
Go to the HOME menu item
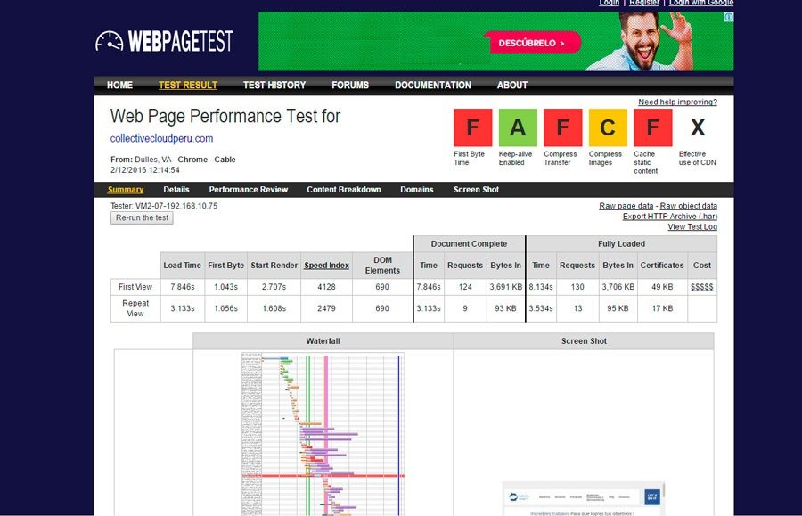pyautogui.click(x=119, y=85)
